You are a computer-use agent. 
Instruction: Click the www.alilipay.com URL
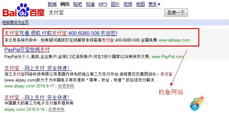pos(174,40)
